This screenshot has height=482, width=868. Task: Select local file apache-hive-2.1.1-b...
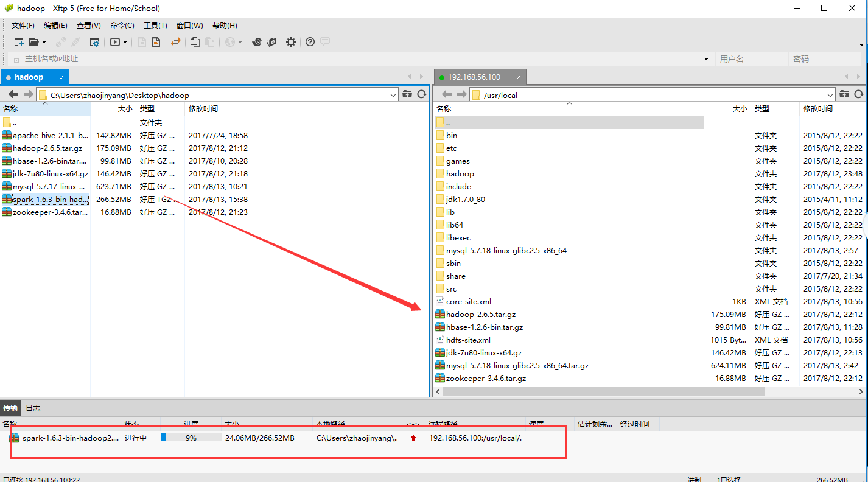[45, 136]
